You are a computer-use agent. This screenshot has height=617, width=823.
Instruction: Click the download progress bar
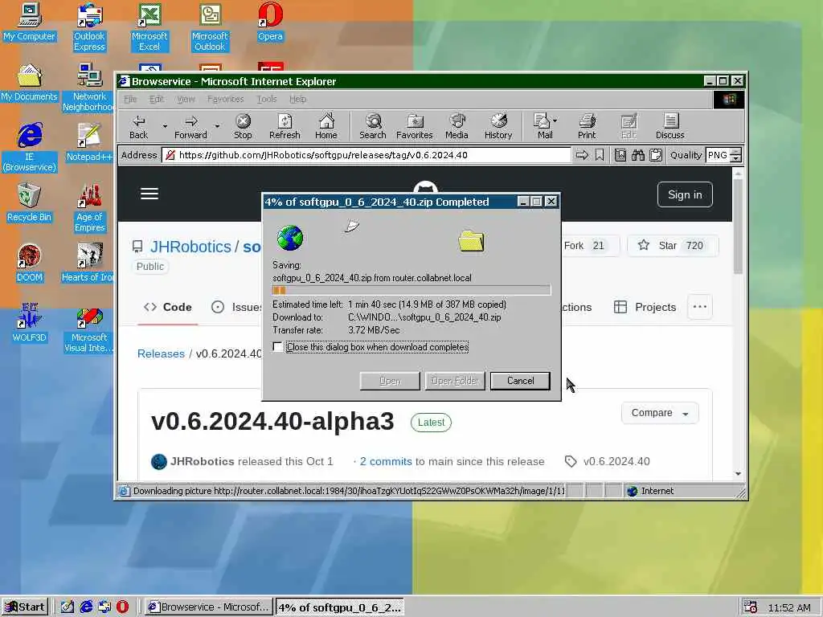coord(411,290)
